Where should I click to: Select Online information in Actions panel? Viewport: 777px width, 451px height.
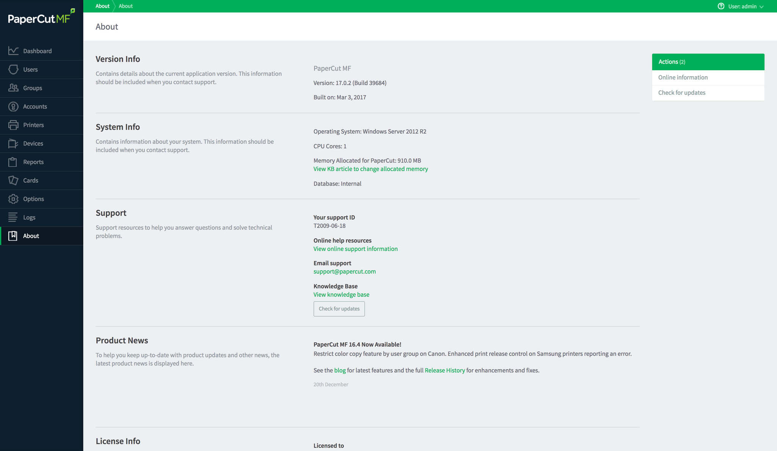coord(683,77)
